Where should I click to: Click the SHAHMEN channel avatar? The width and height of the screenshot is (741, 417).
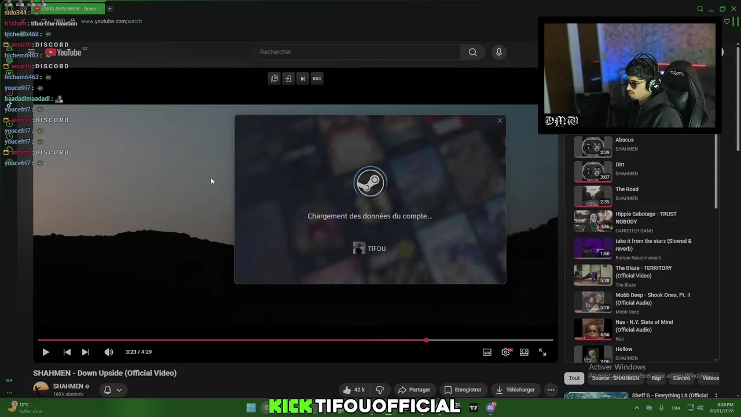click(41, 390)
